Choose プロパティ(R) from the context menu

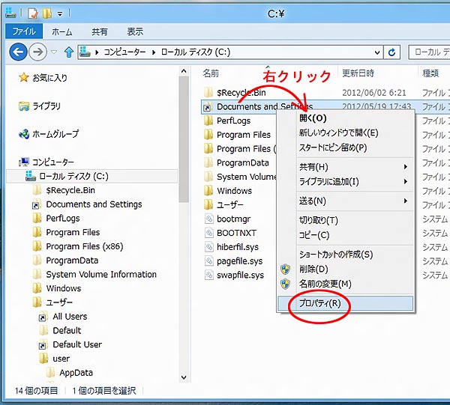click(x=319, y=303)
